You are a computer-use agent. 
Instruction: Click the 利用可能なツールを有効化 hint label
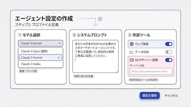click(x=144, y=80)
